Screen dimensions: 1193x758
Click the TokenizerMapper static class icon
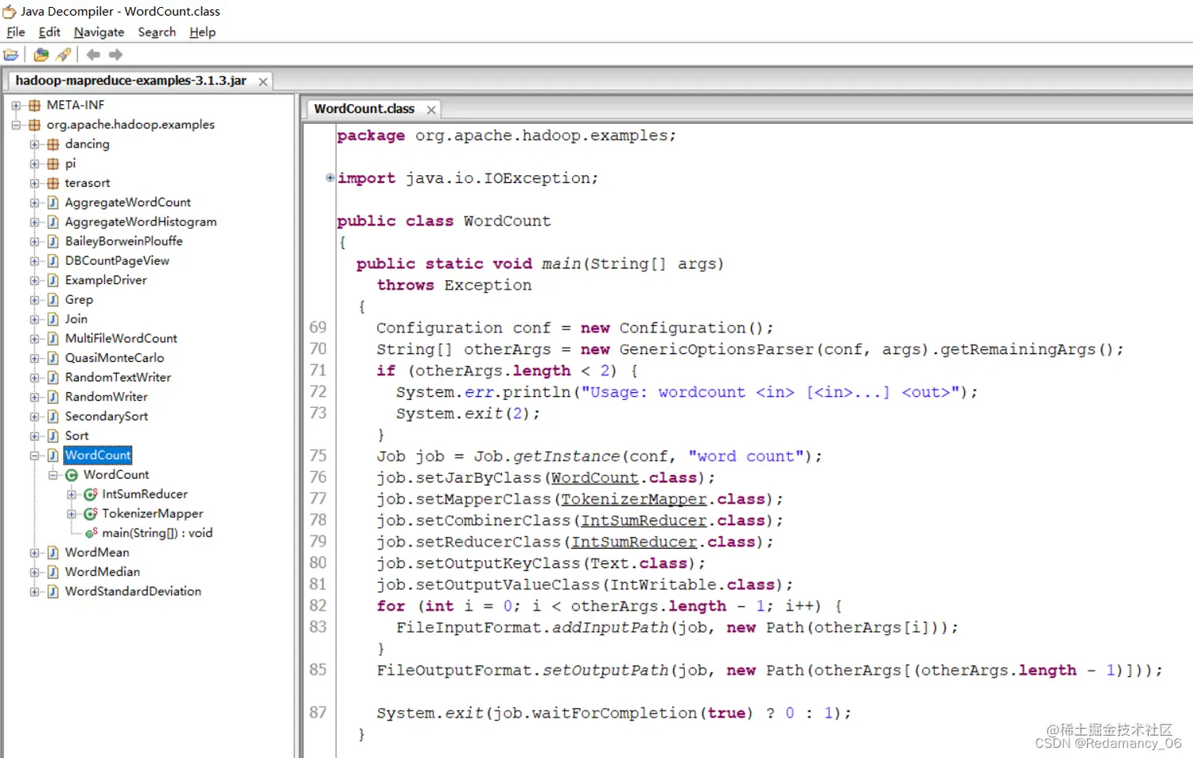(x=90, y=513)
